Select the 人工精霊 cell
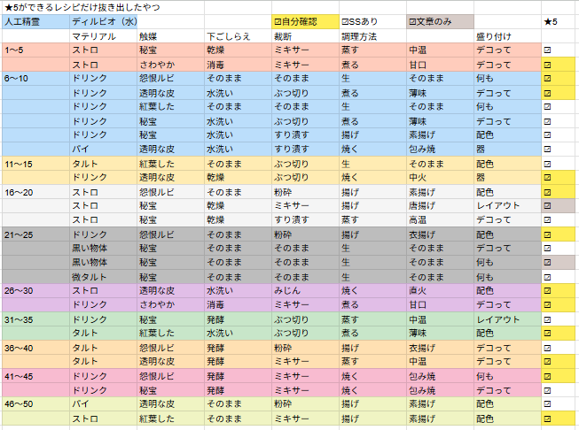Viewport: 579px width, 430px height. tap(35, 21)
